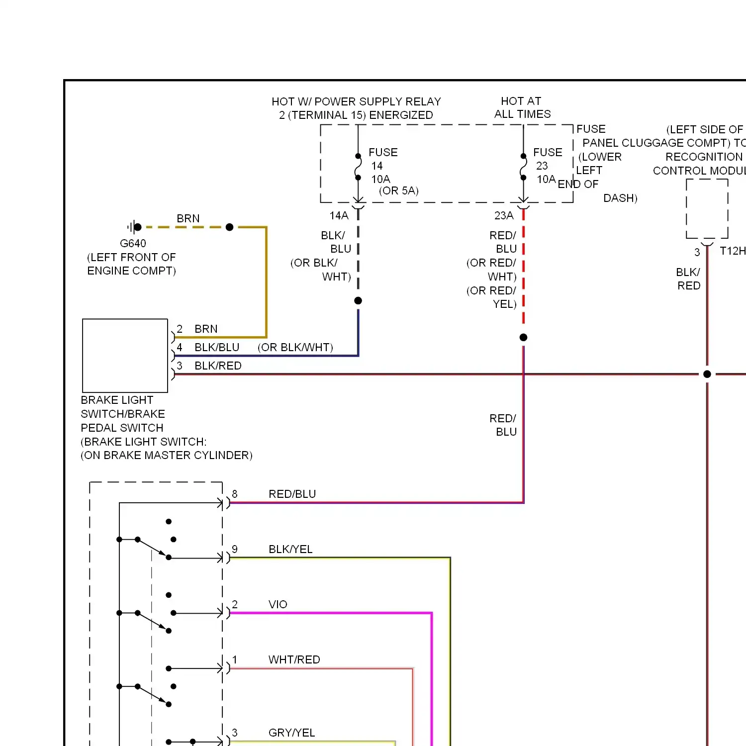This screenshot has width=746, height=746.
Task: Click pin 1 WHT/RED connector label
Action: 276,659
